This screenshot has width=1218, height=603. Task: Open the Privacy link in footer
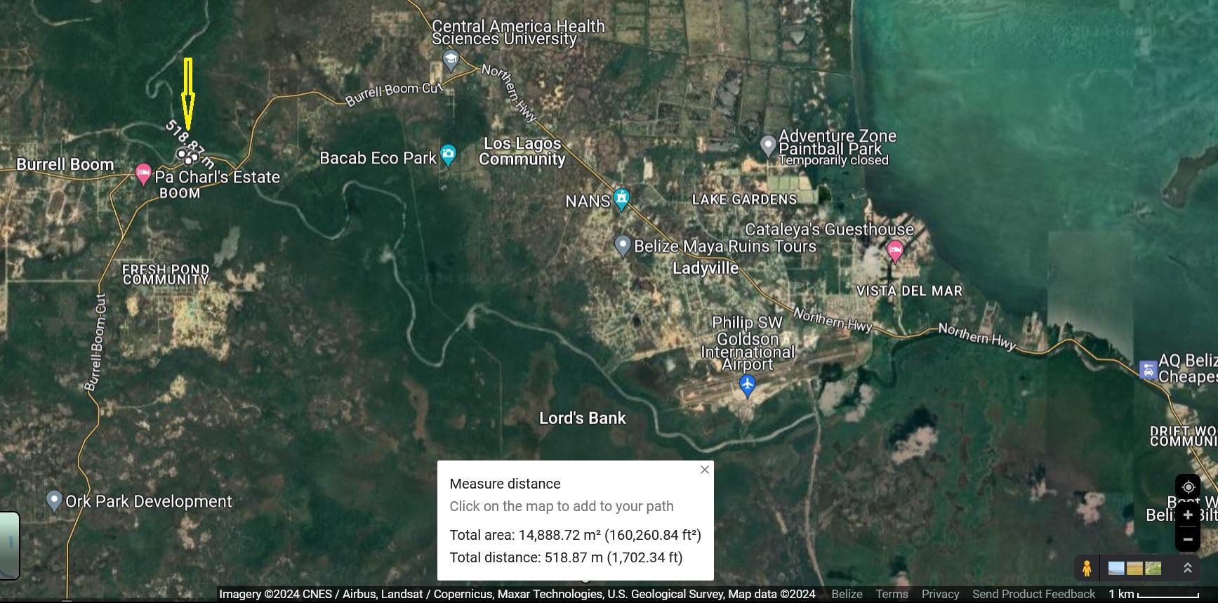click(x=940, y=594)
